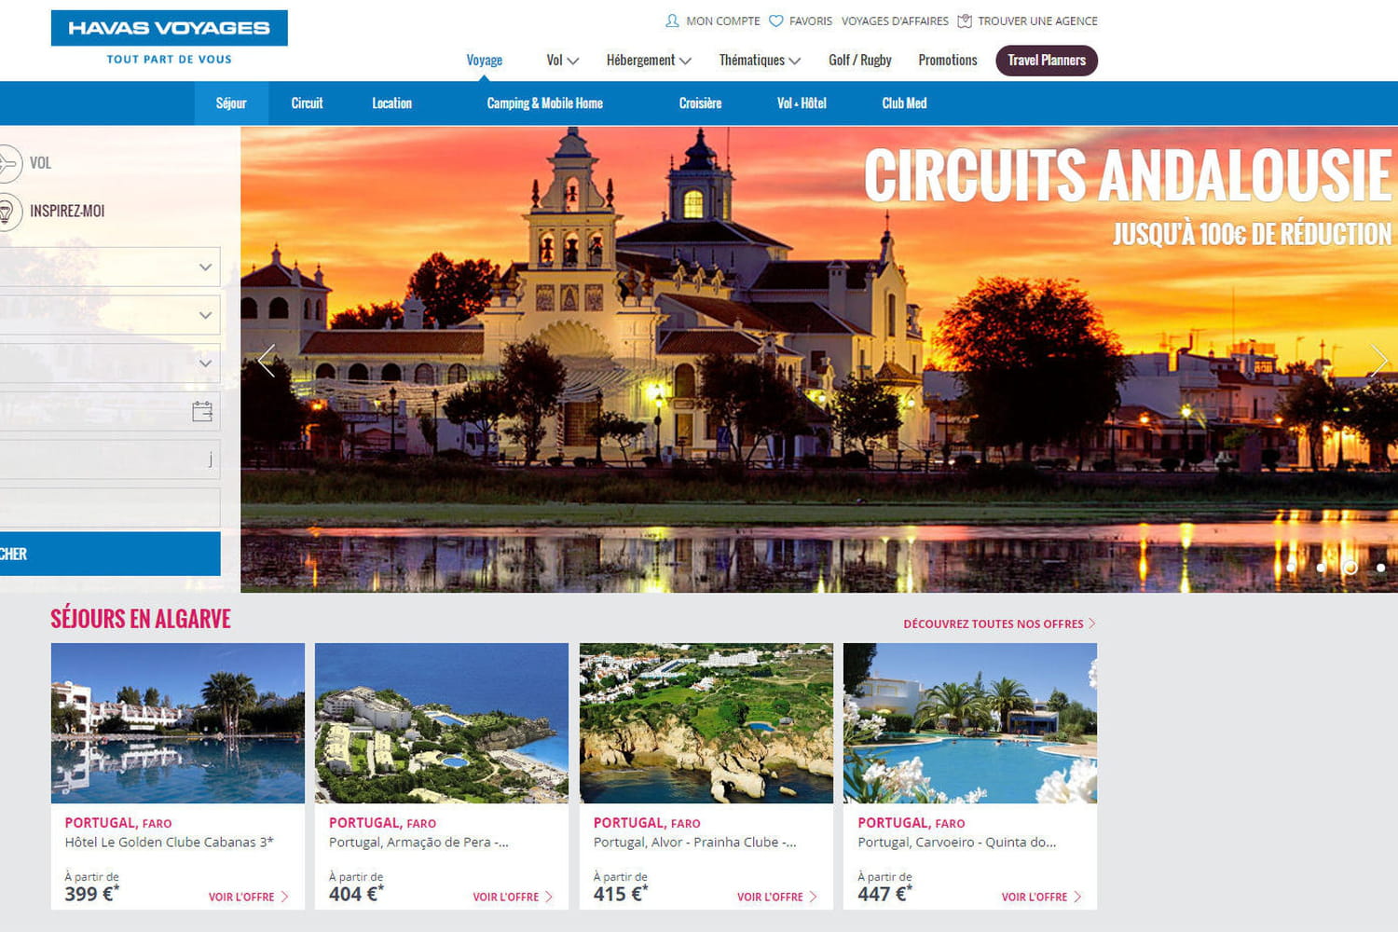The image size is (1398, 932).
Task: Open Hôtel Le Golden Clube Cabanas thumbnail
Action: point(178,723)
